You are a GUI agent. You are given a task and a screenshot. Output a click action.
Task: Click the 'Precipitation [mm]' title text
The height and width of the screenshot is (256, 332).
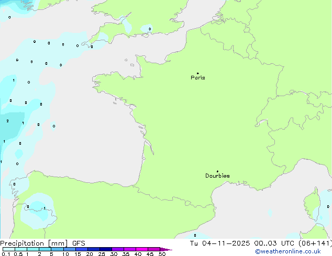tap(34, 243)
